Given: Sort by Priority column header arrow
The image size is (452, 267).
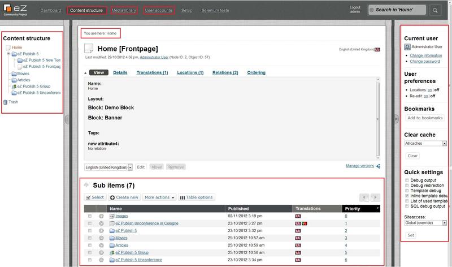Looking at the screenshot, I should [x=377, y=208].
